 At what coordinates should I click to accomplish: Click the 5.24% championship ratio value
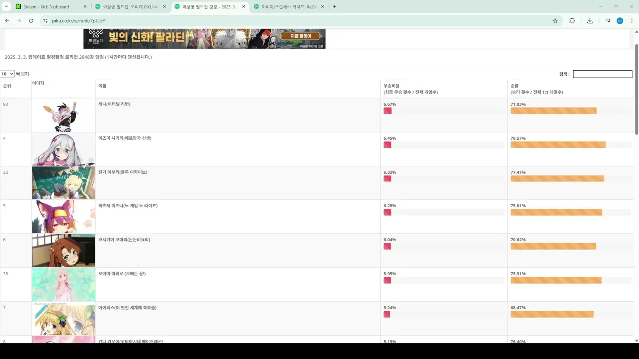tap(390, 308)
